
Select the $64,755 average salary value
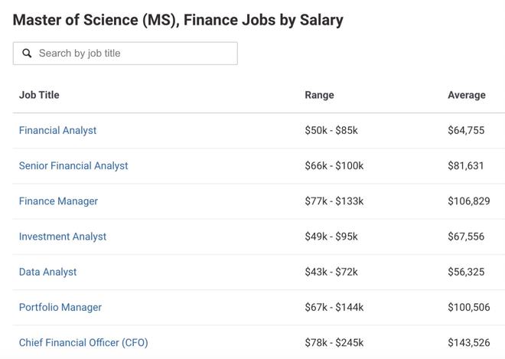click(x=466, y=130)
